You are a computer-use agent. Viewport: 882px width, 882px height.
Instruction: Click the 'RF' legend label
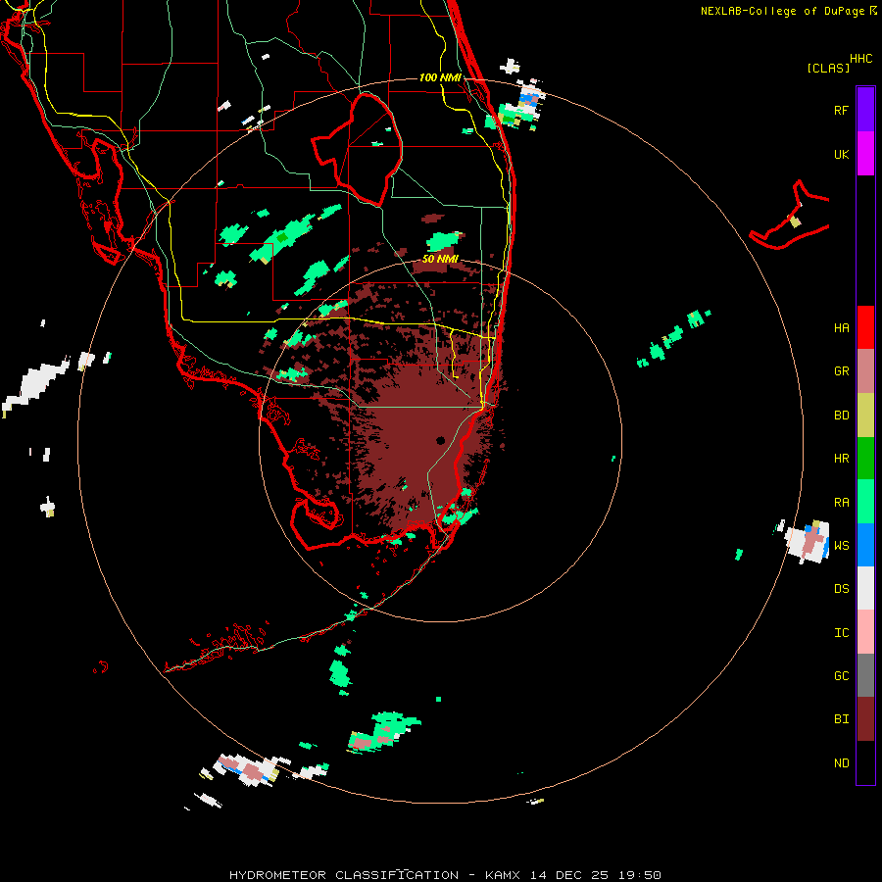coord(841,110)
